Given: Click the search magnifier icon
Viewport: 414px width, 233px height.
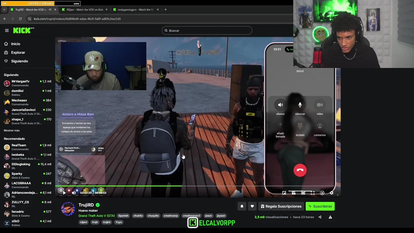Looking at the screenshot, I should tap(166, 30).
